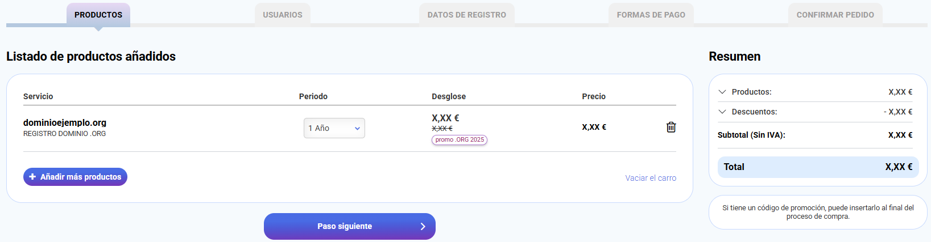Go to the FORMAS DE PAGO tab
Viewport: 931px width, 242px height.
651,15
